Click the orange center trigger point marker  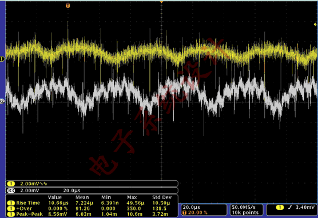162,2
